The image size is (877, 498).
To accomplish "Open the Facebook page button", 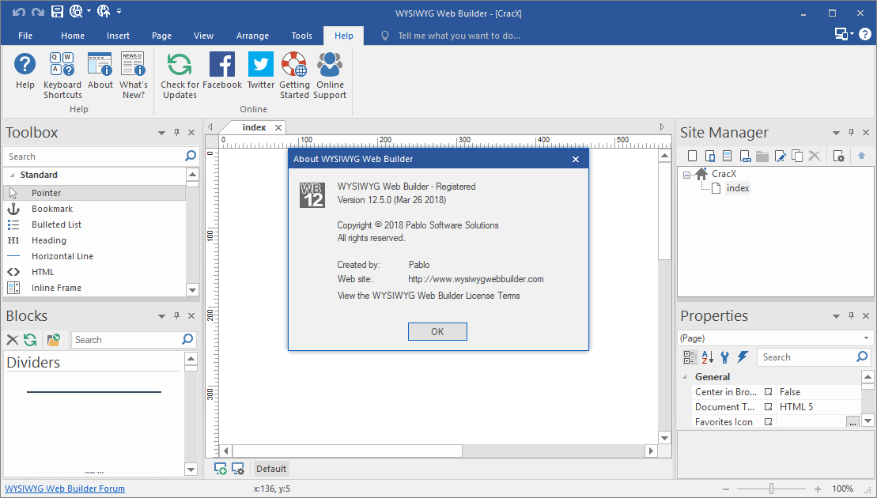I will [222, 70].
